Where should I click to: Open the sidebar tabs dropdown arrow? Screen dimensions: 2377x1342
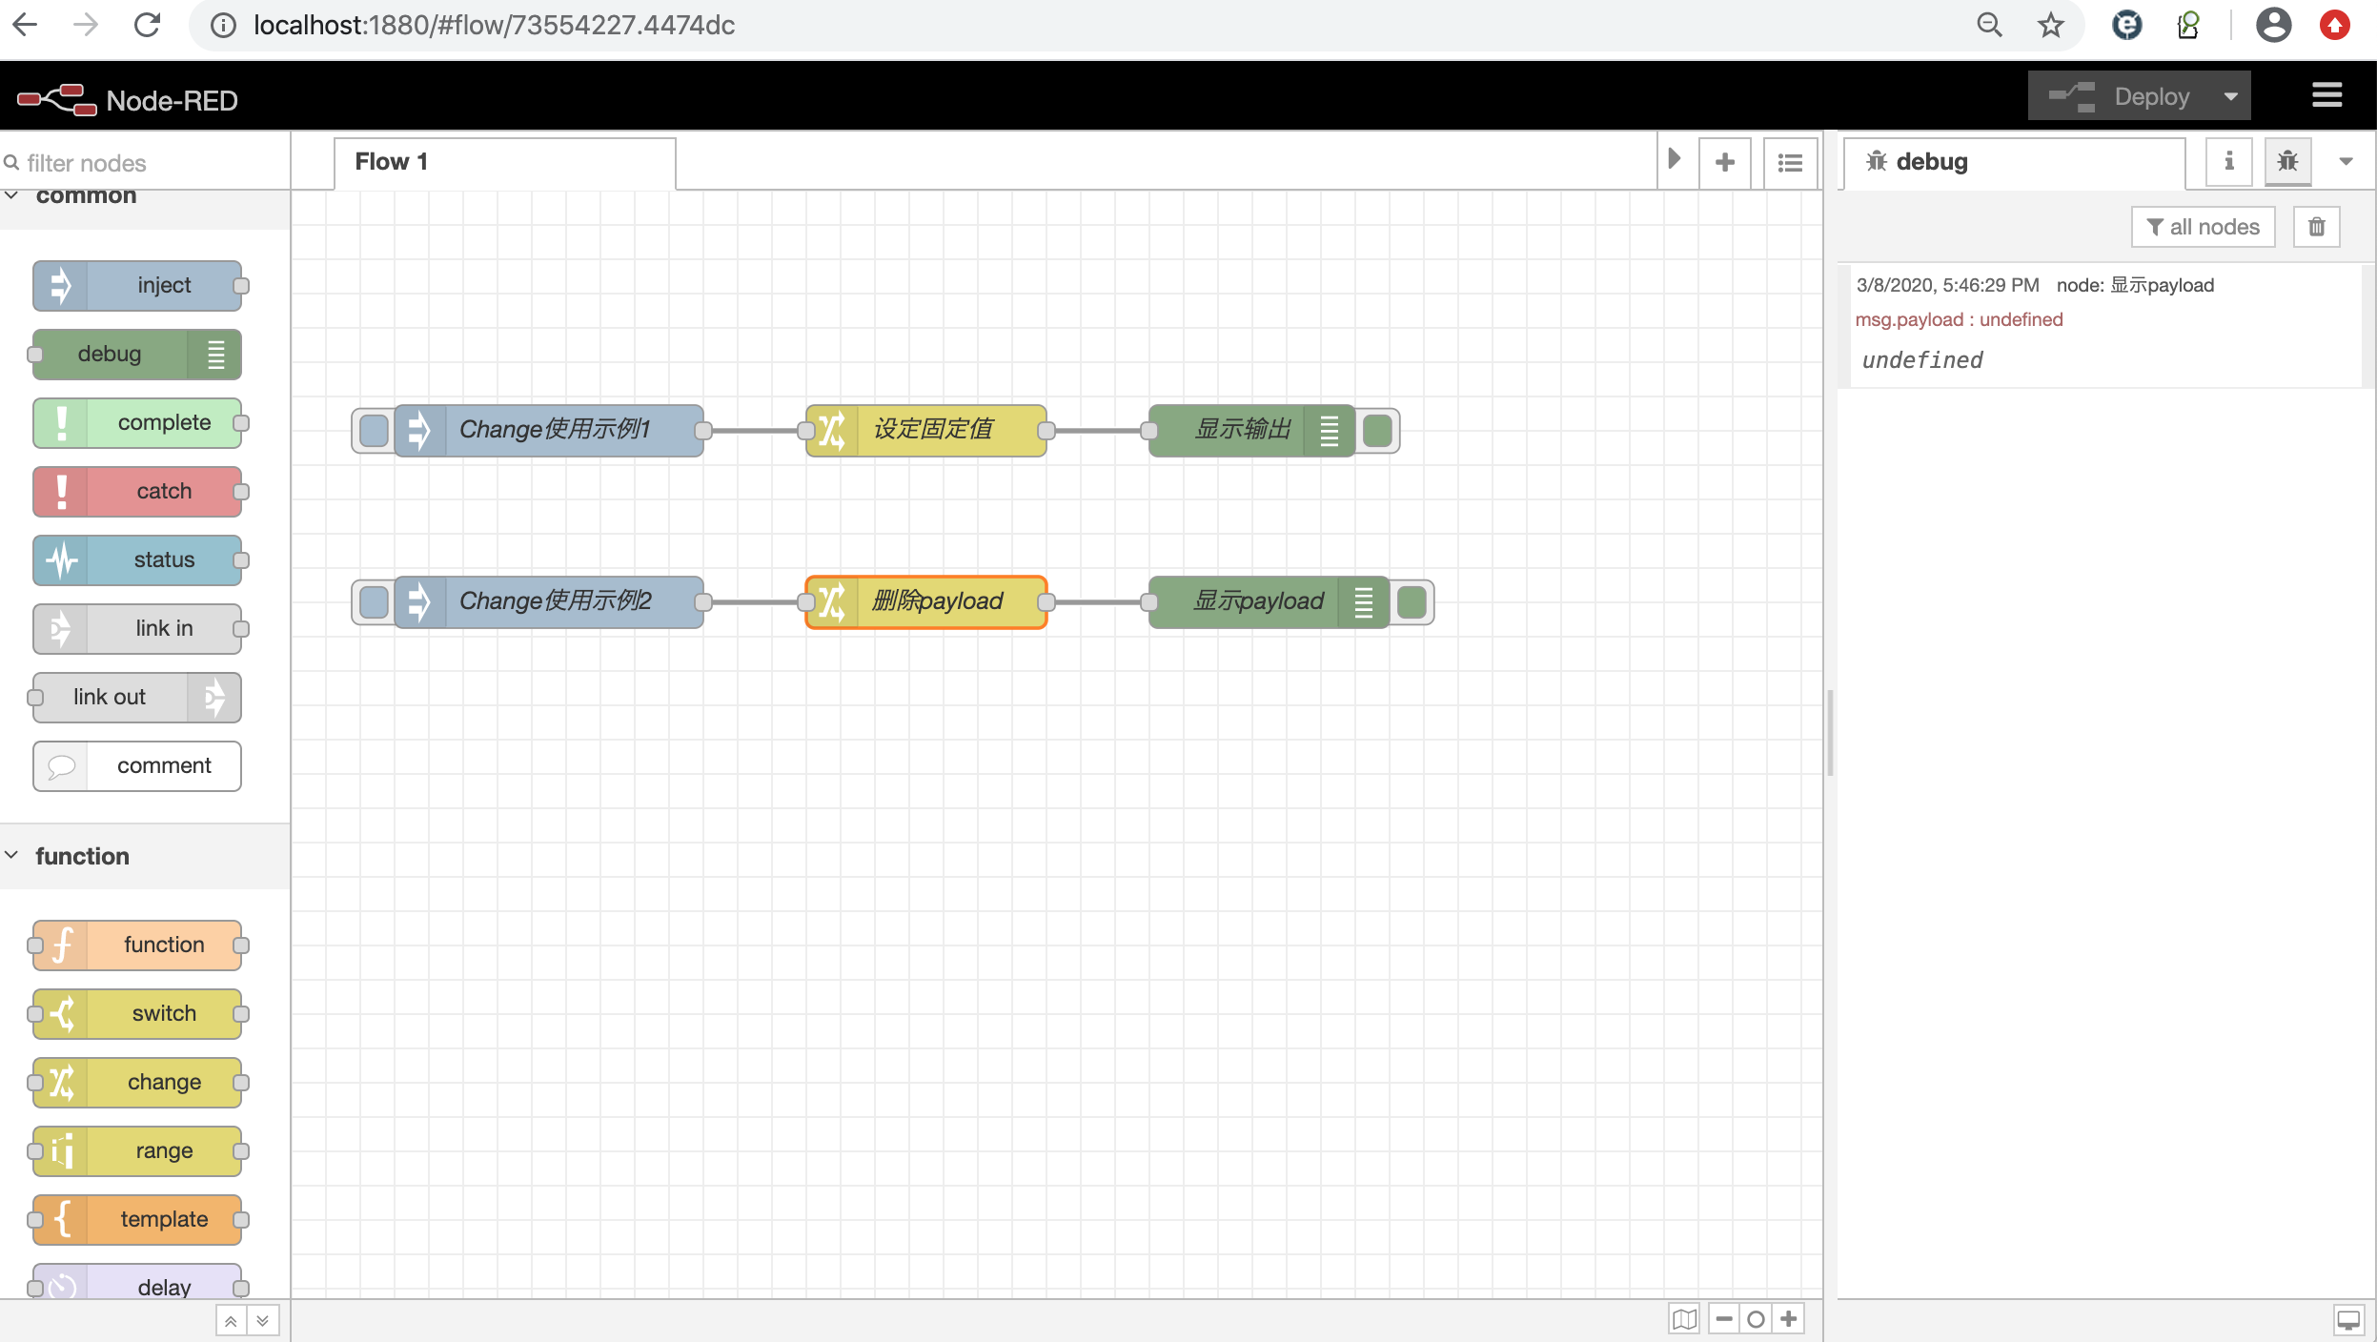coord(2346,161)
